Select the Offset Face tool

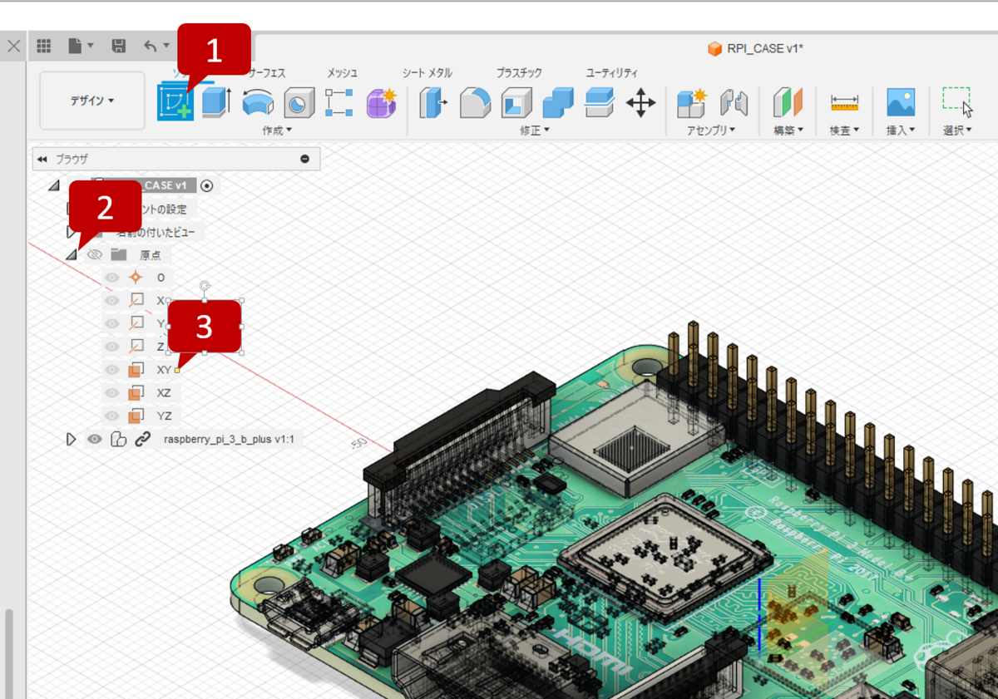599,103
